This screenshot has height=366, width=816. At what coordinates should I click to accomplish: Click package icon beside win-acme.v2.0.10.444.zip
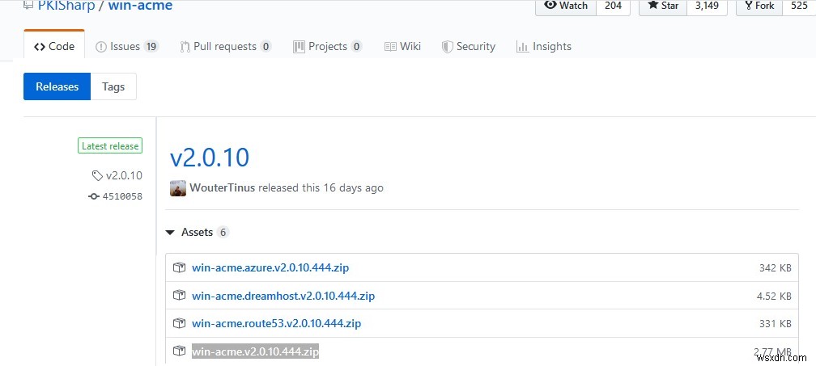(179, 351)
